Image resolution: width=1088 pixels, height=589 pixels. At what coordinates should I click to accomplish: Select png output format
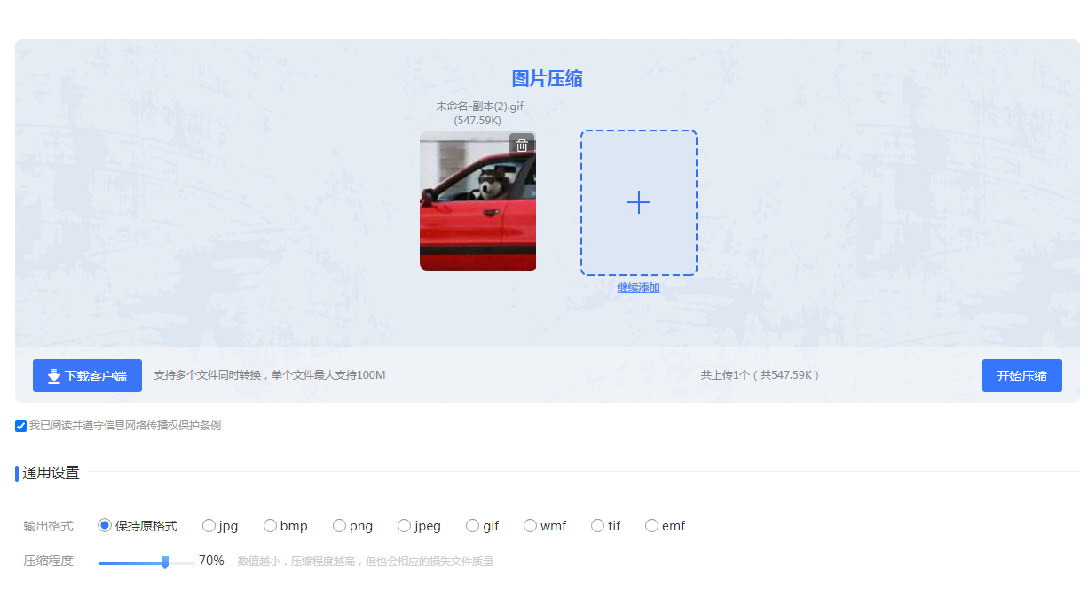pos(339,526)
